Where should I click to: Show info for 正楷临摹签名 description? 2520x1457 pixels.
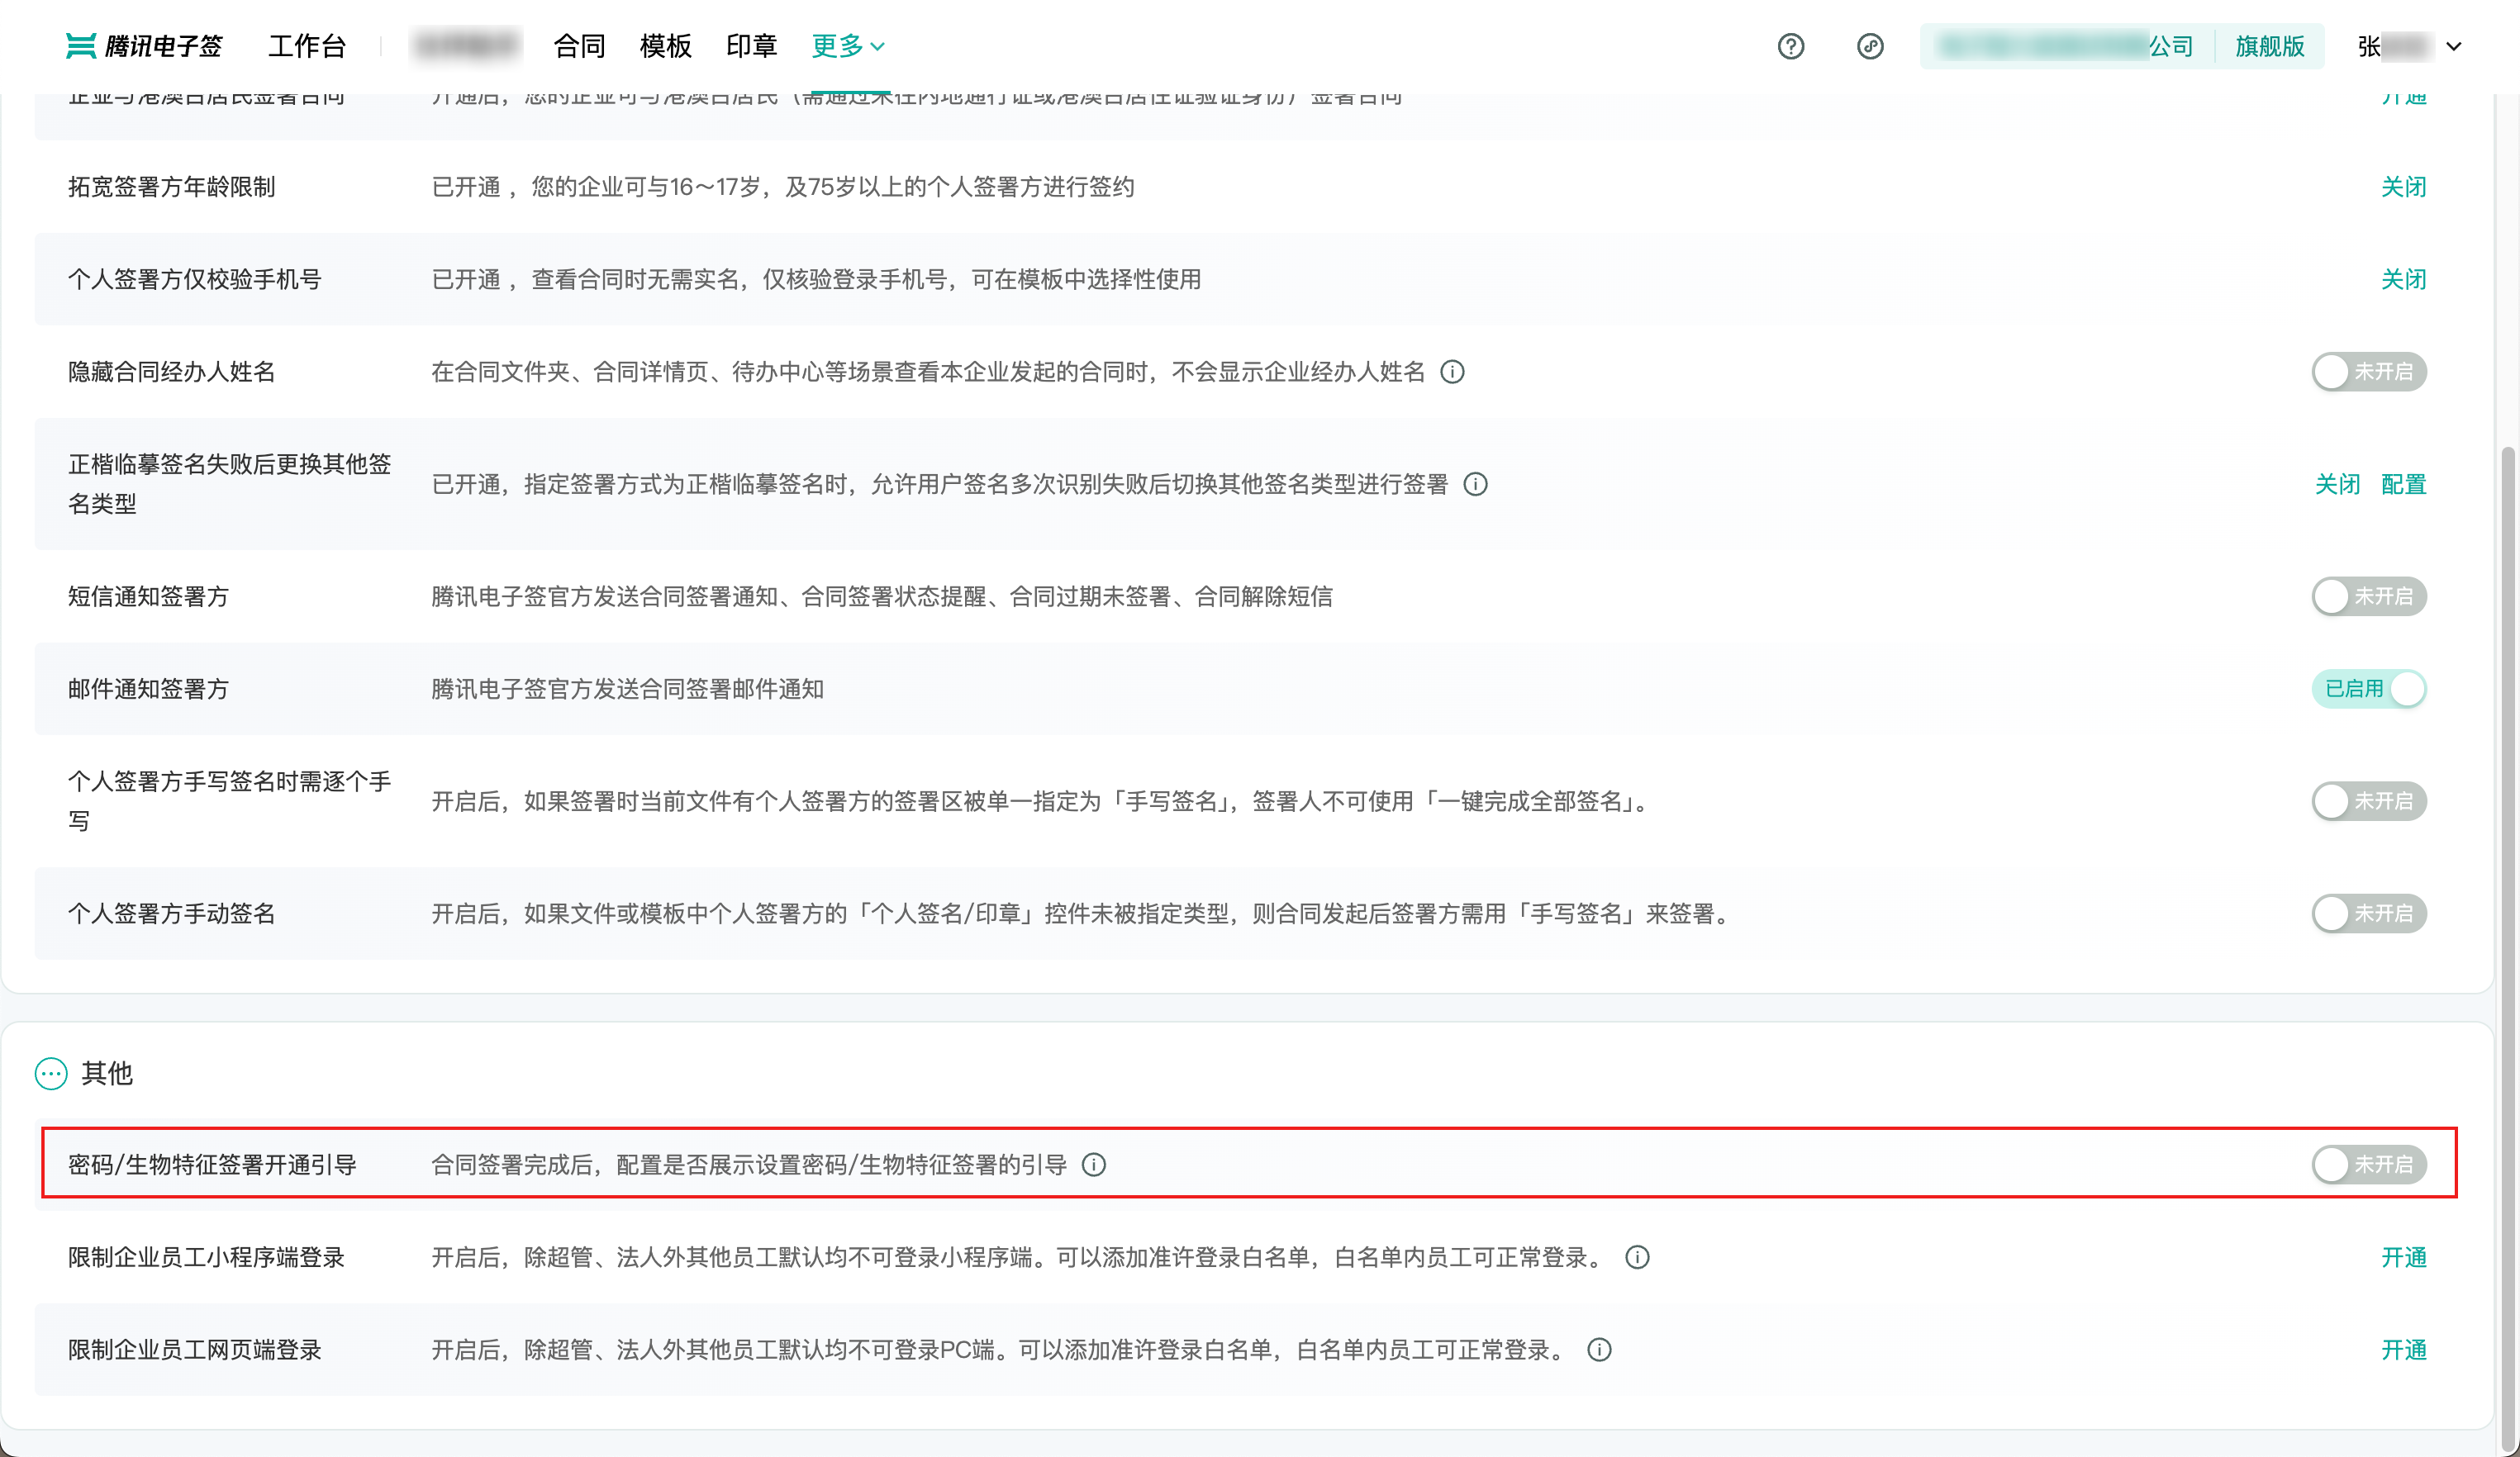pos(1475,484)
